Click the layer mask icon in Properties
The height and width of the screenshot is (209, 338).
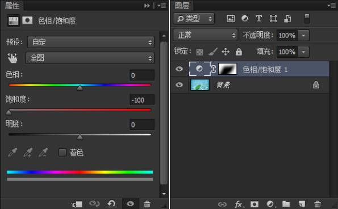[x=27, y=20]
